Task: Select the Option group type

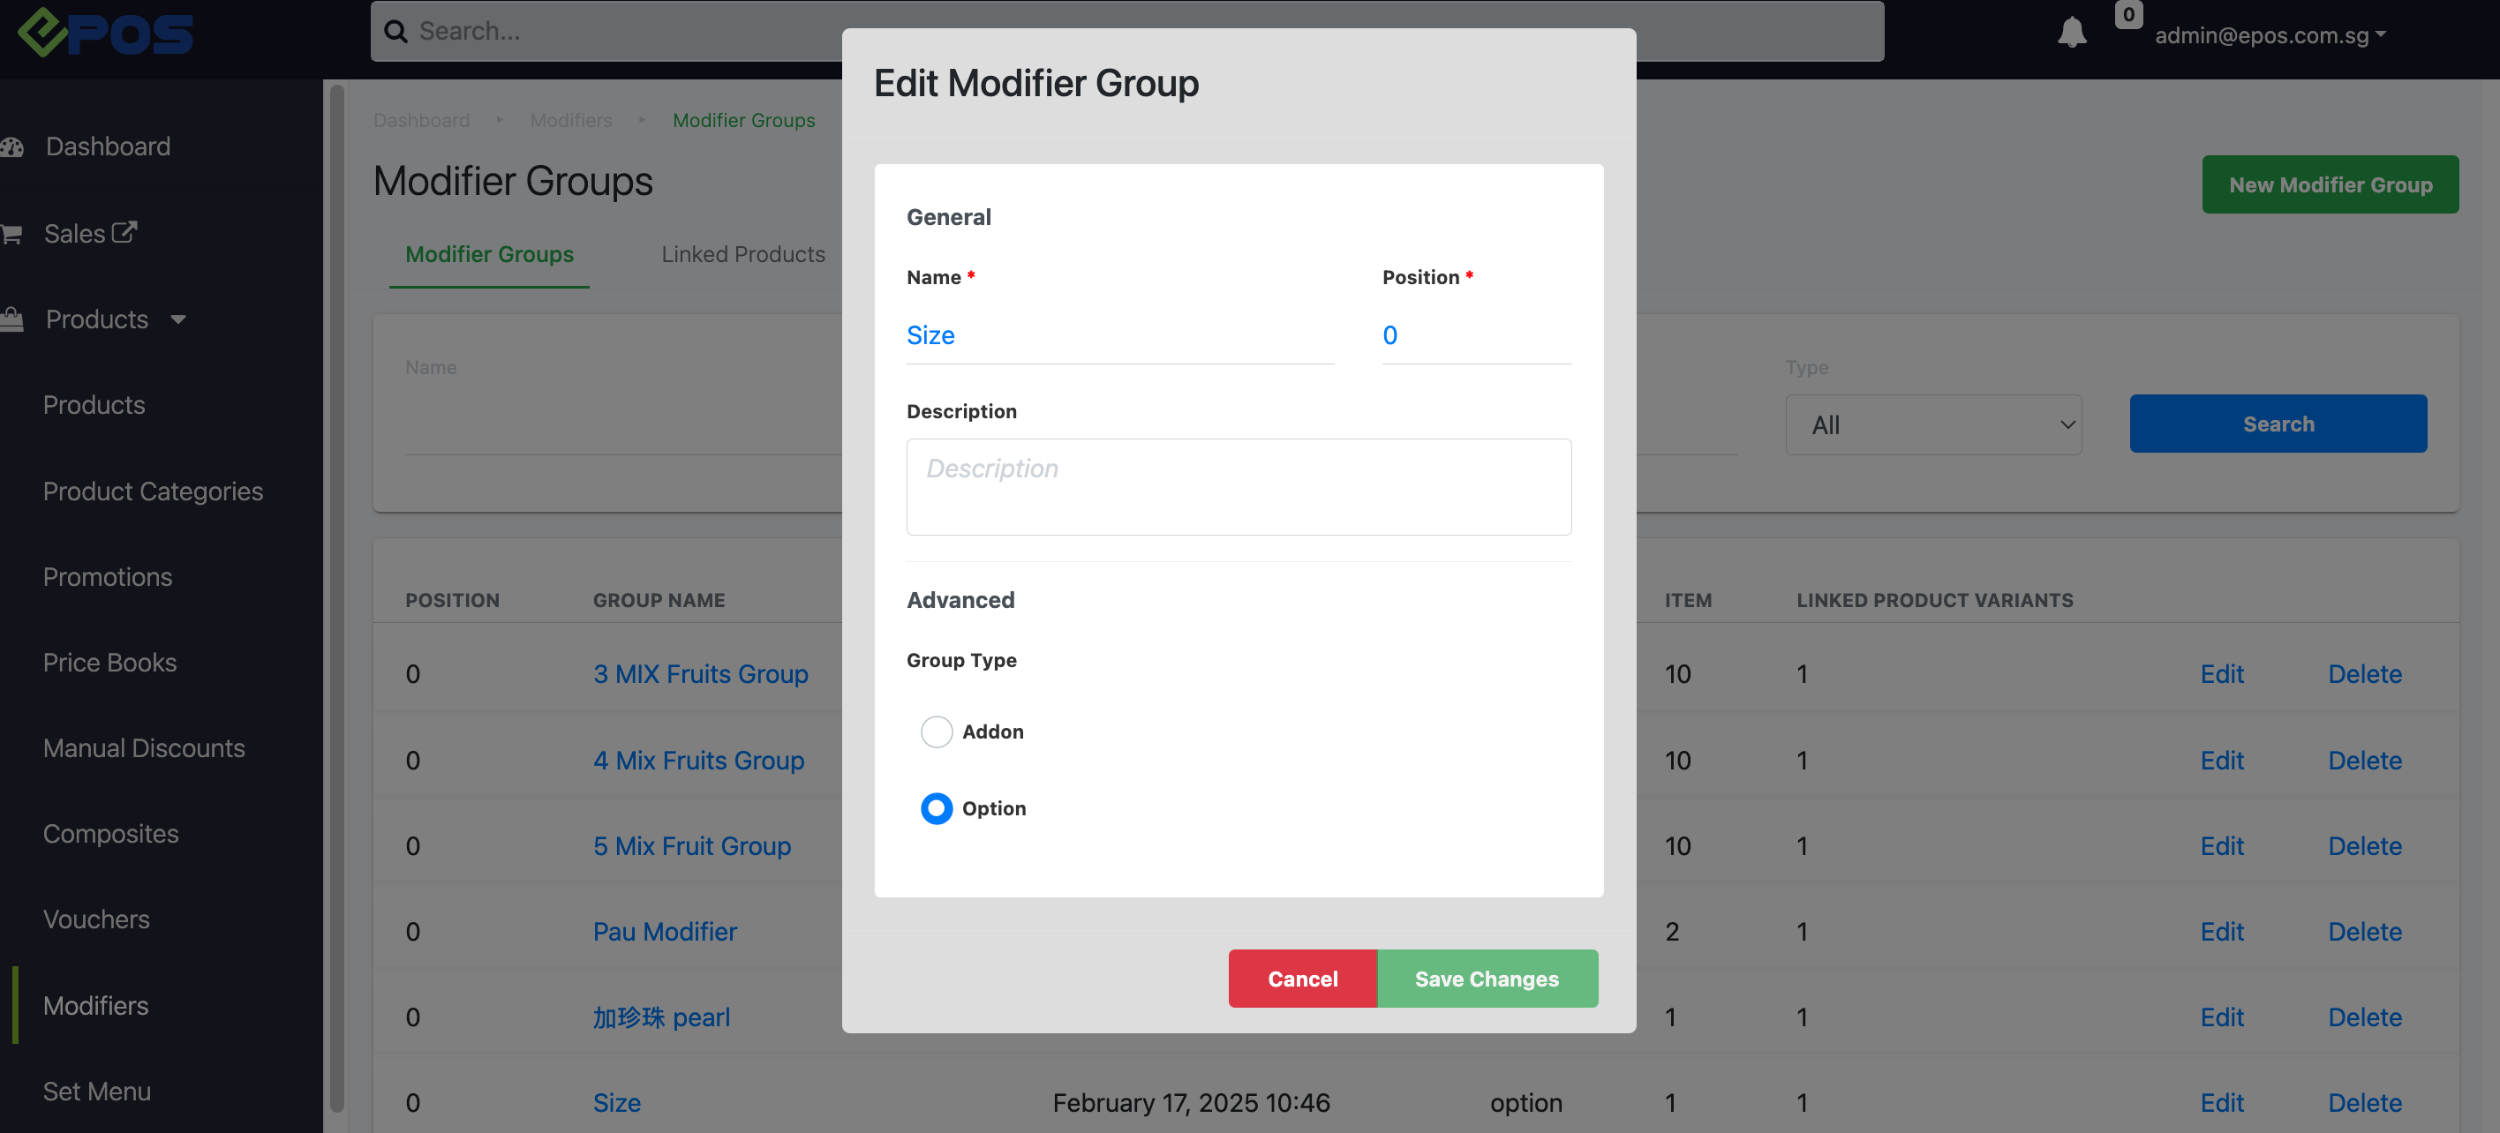Action: [x=936, y=808]
